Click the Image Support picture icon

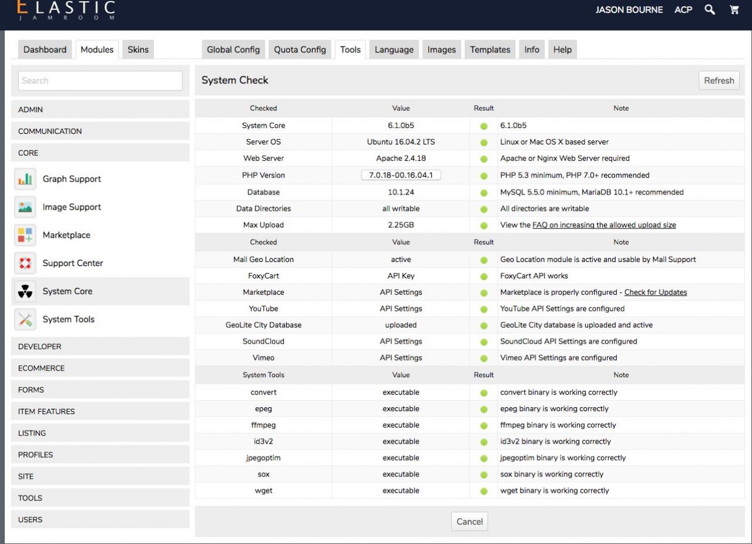[x=25, y=207]
